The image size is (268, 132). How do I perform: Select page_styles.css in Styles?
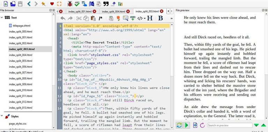pos(17,124)
